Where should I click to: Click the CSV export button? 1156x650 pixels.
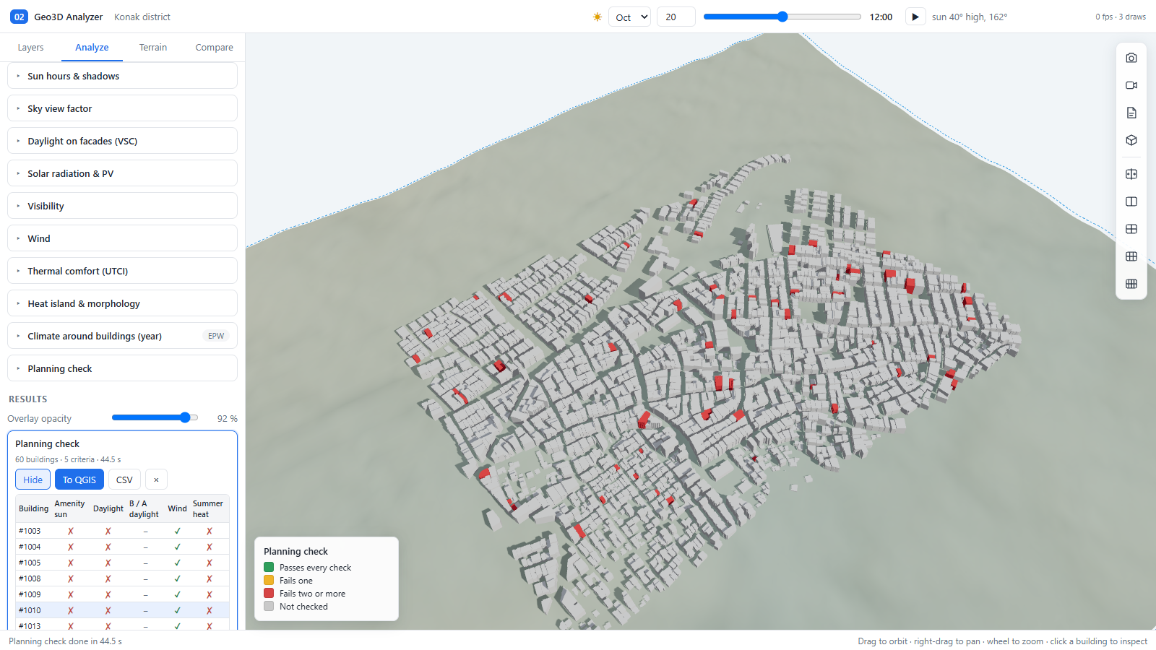click(x=124, y=480)
